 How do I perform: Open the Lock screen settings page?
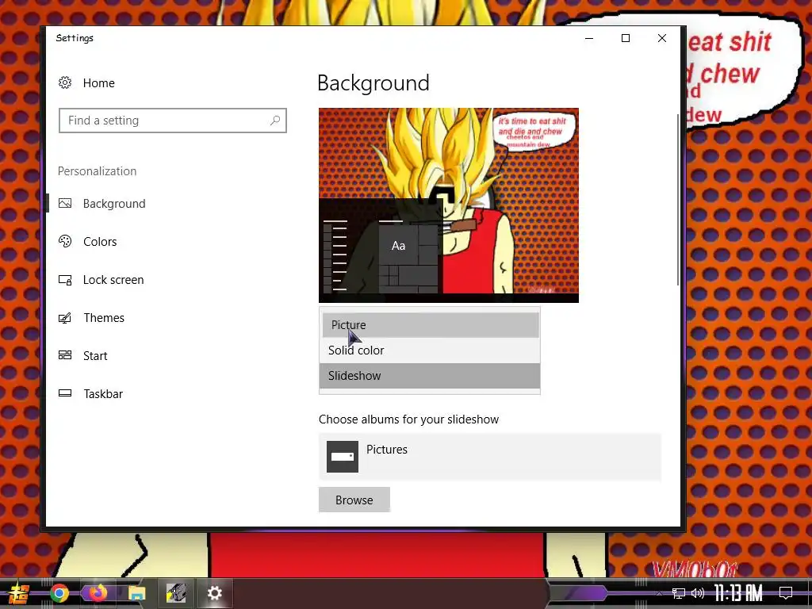click(113, 280)
